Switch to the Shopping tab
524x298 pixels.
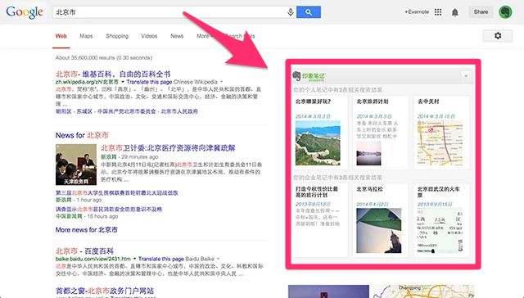[x=117, y=36]
